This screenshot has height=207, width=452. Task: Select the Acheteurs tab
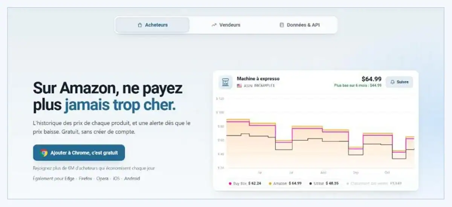[x=152, y=25]
